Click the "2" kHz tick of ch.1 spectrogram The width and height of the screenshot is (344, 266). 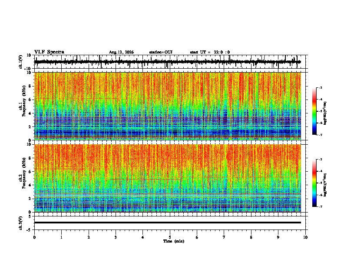pyautogui.click(x=30, y=127)
